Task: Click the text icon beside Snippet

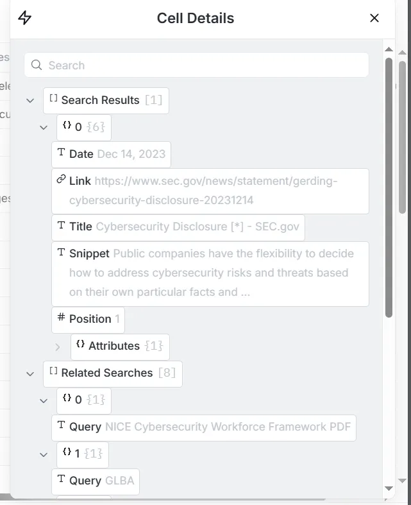Action: pos(61,252)
